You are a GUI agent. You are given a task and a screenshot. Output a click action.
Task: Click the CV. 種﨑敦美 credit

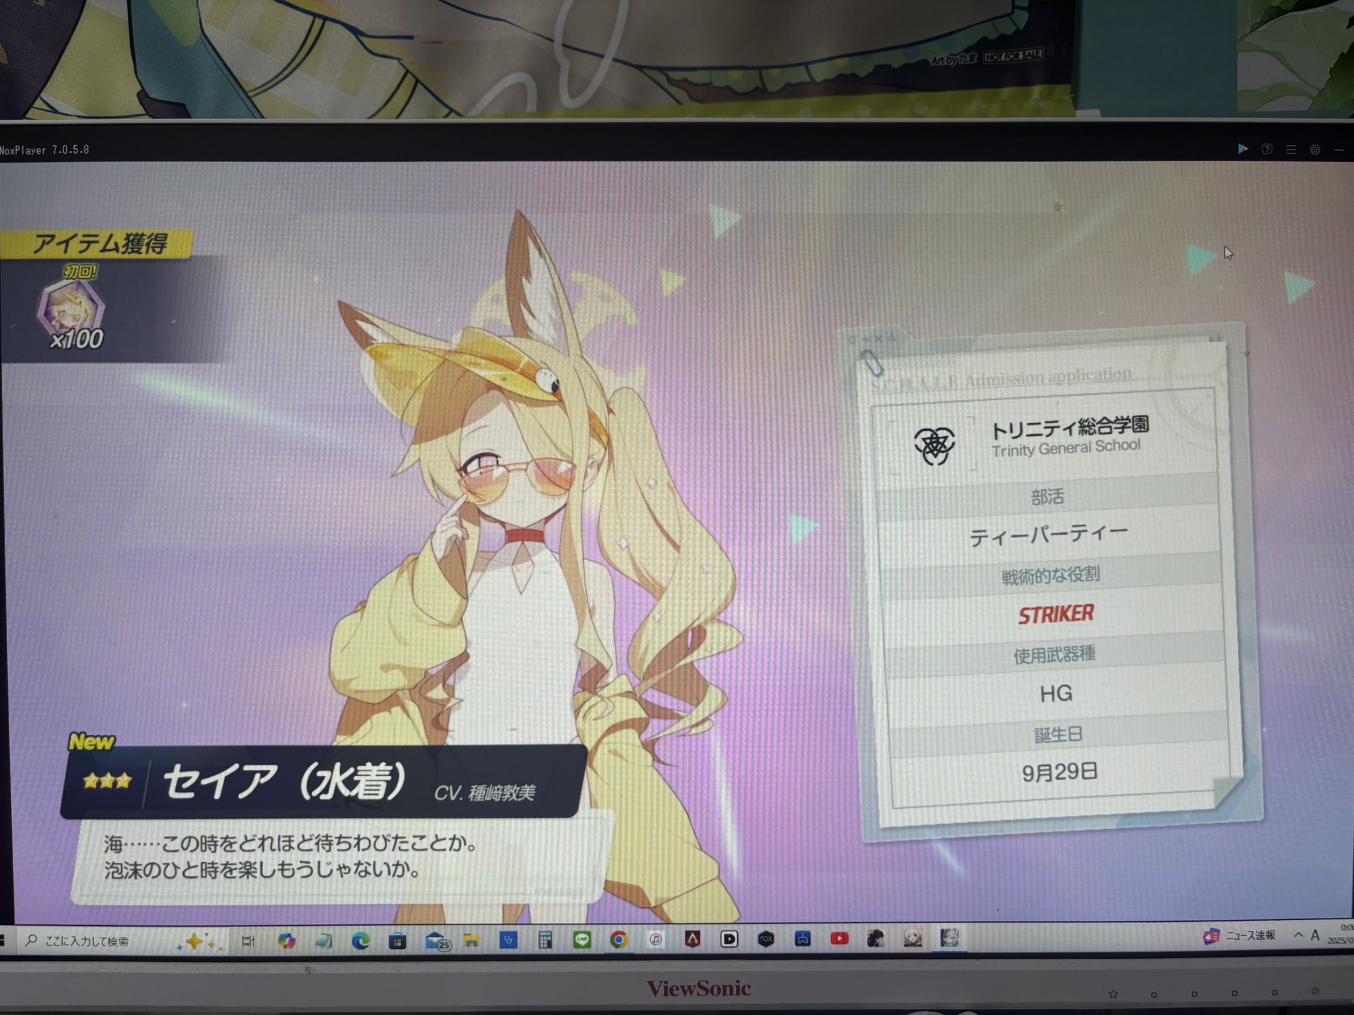[485, 792]
